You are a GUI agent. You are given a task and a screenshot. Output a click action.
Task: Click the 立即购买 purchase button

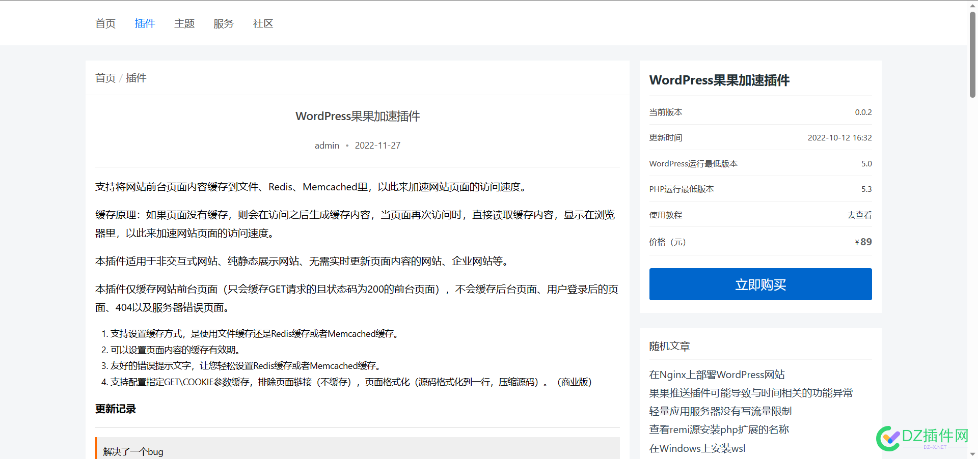[760, 284]
